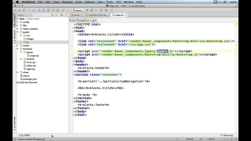Navigate Back using the blue arrow icon

point(64,10)
